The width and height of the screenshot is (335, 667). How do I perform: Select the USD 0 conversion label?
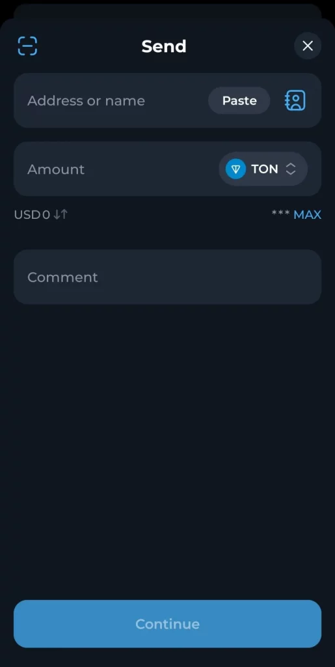coord(32,214)
